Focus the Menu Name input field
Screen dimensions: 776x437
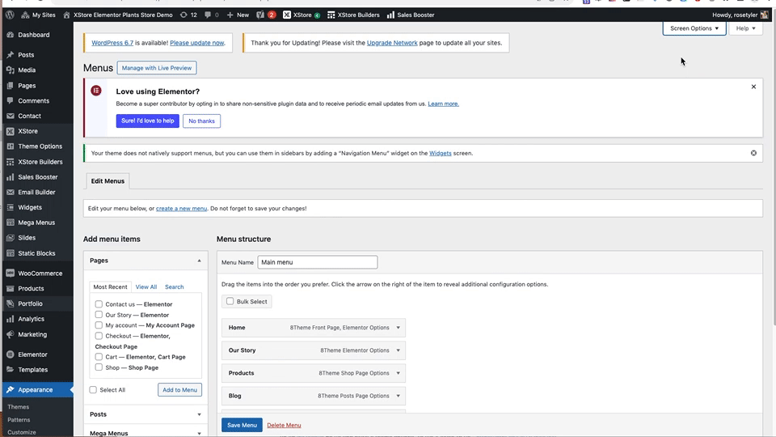pyautogui.click(x=318, y=262)
